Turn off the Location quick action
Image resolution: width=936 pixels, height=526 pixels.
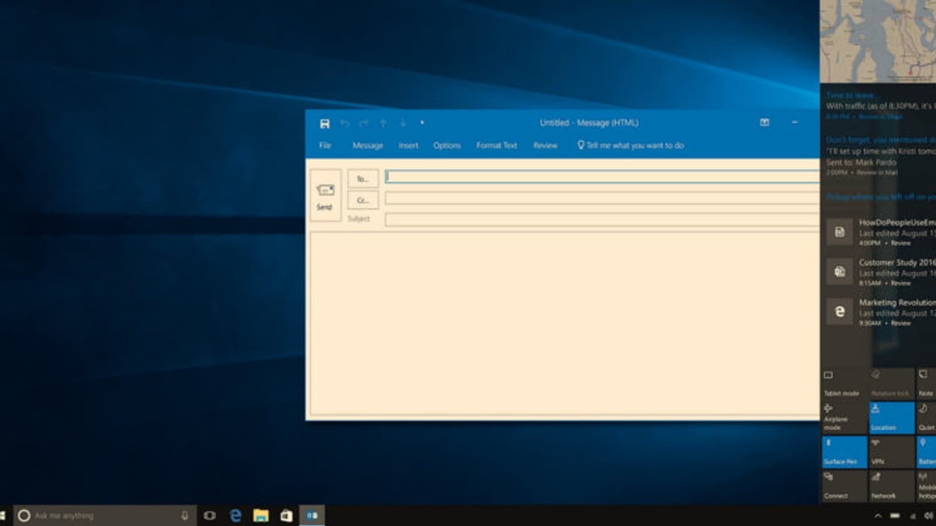coord(890,418)
